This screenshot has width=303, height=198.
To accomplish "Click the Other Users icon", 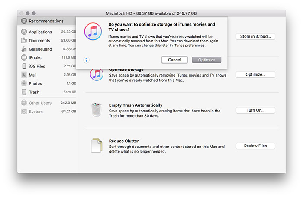I will (x=24, y=102).
